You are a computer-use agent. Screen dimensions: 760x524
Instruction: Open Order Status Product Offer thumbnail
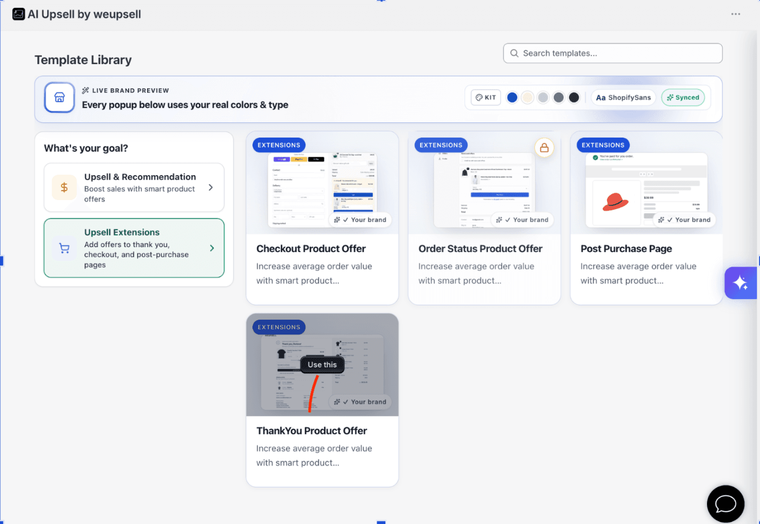click(x=484, y=183)
